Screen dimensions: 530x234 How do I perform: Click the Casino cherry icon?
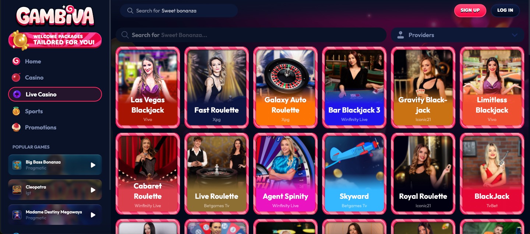[16, 77]
